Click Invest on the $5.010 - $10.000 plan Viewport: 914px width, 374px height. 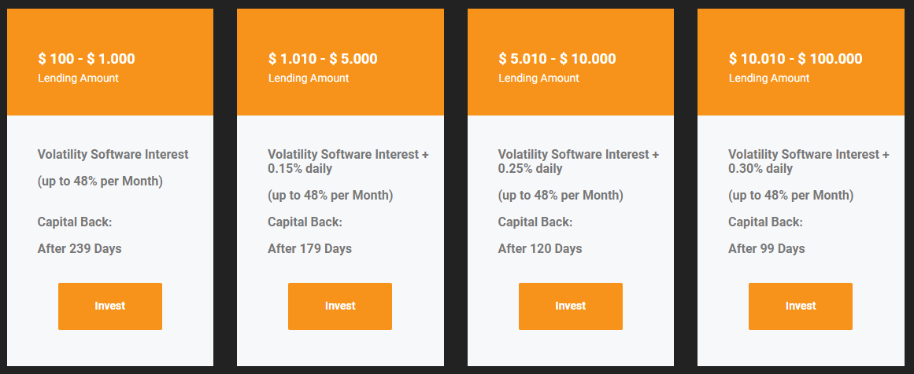tap(570, 306)
